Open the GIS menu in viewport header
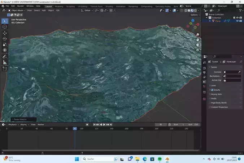The width and height of the screenshot is (244, 163). (x=58, y=10)
